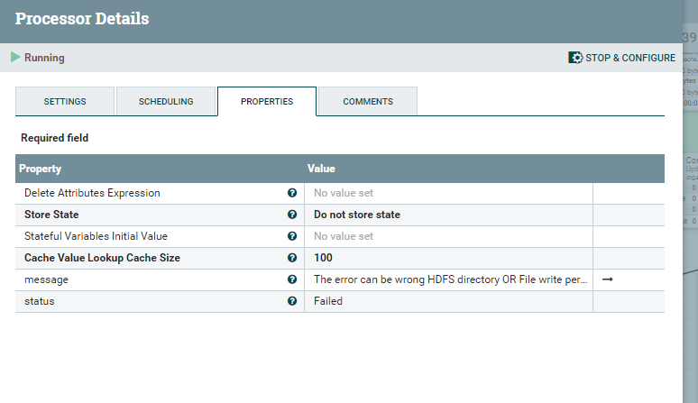The image size is (698, 403).
Task: Click arrow icon in message row
Action: click(607, 279)
